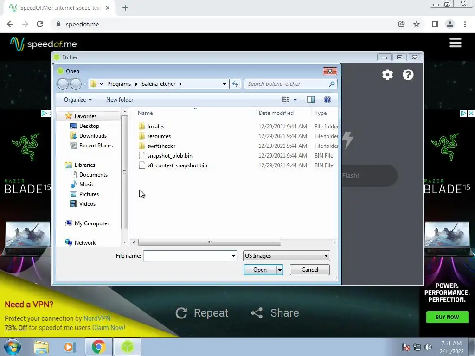
Task: Go forward with the dialog forward arrow
Action: coord(76,84)
